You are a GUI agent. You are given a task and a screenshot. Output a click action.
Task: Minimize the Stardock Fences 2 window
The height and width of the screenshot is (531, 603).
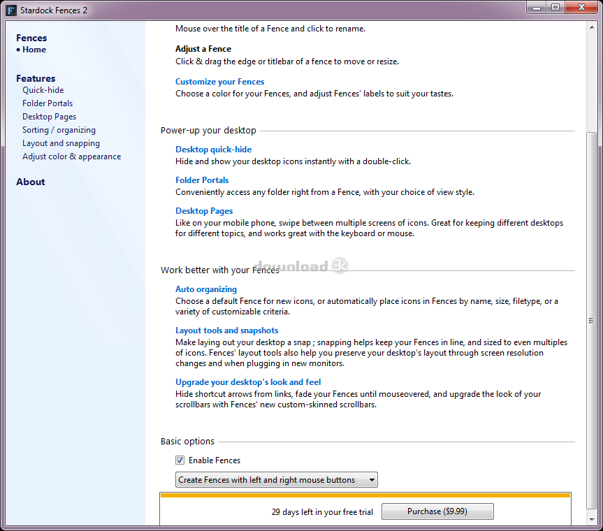pos(537,7)
